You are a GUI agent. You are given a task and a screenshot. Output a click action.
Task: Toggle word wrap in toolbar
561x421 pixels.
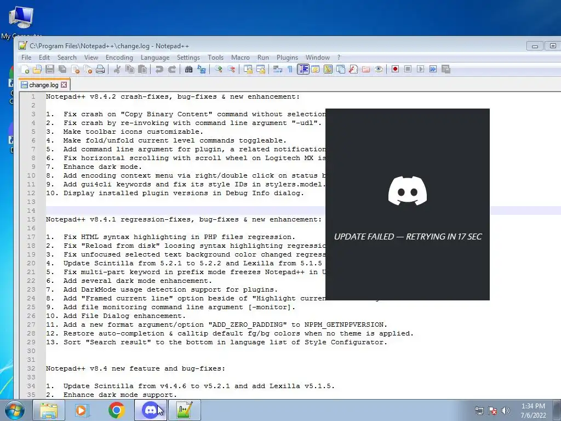[277, 69]
